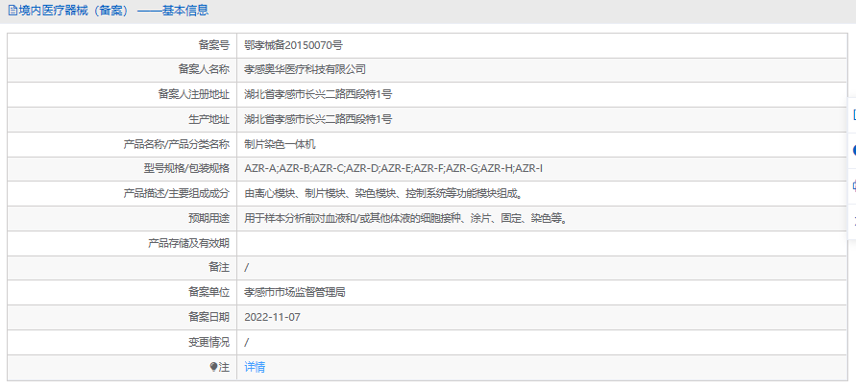Click the 备注 row label
Viewport: 856px width, 389px height.
pyautogui.click(x=219, y=267)
